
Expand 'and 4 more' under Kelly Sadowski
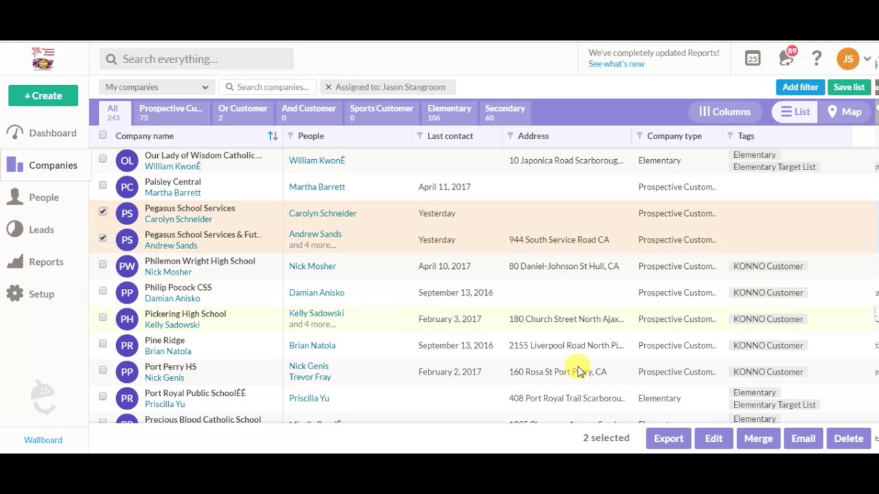(x=312, y=324)
